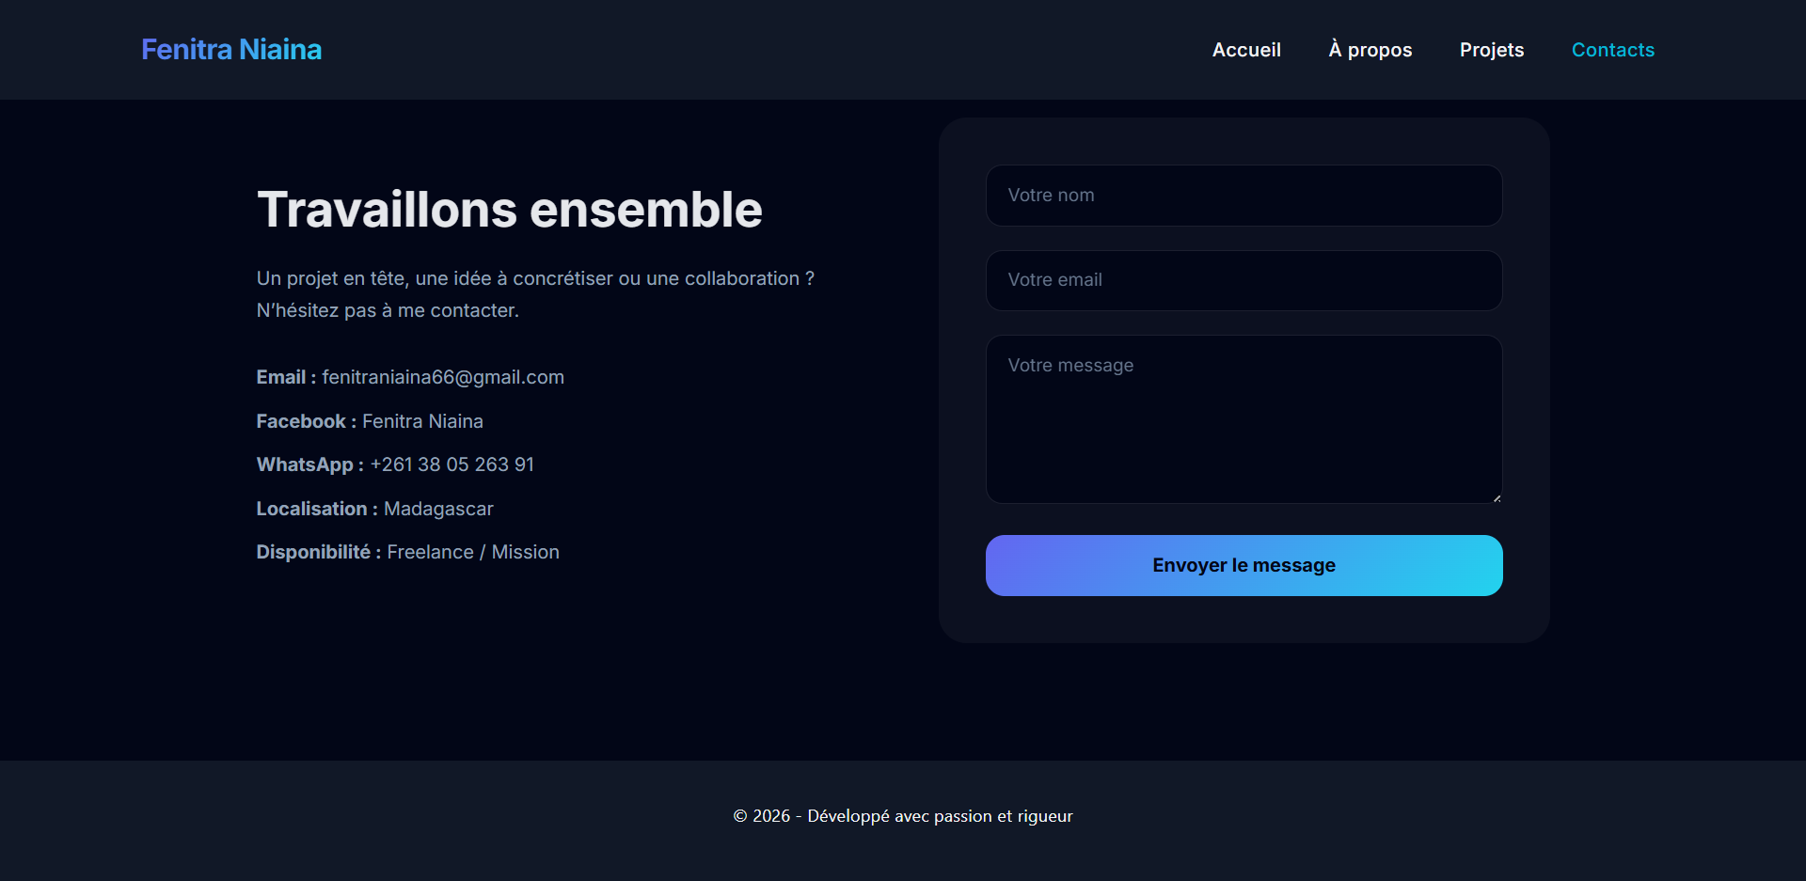Click the Travaillons ensemble heading
The height and width of the screenshot is (881, 1806).
[509, 209]
